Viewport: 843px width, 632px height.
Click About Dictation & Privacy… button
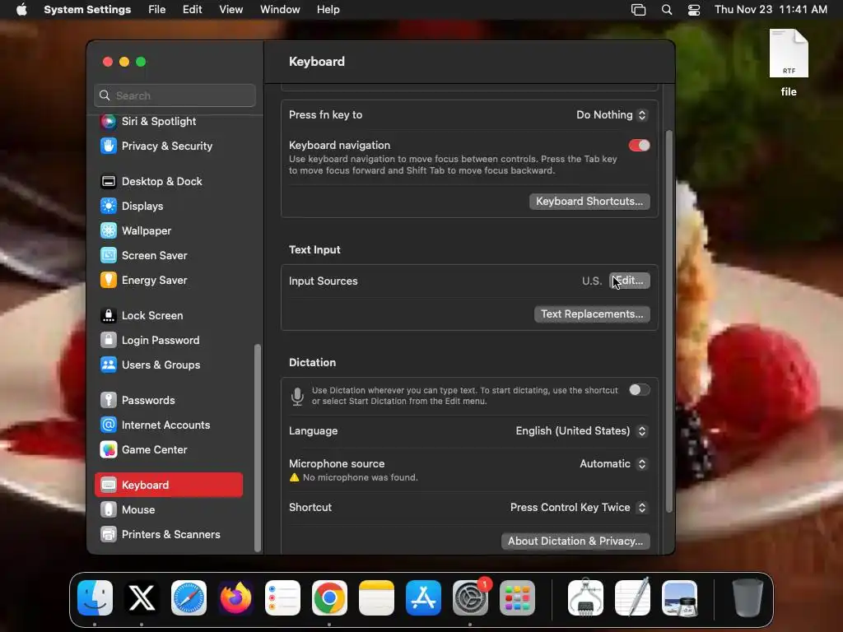575,541
